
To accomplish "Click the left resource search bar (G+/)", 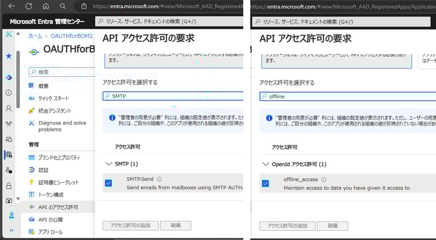I will tap(169, 21).
